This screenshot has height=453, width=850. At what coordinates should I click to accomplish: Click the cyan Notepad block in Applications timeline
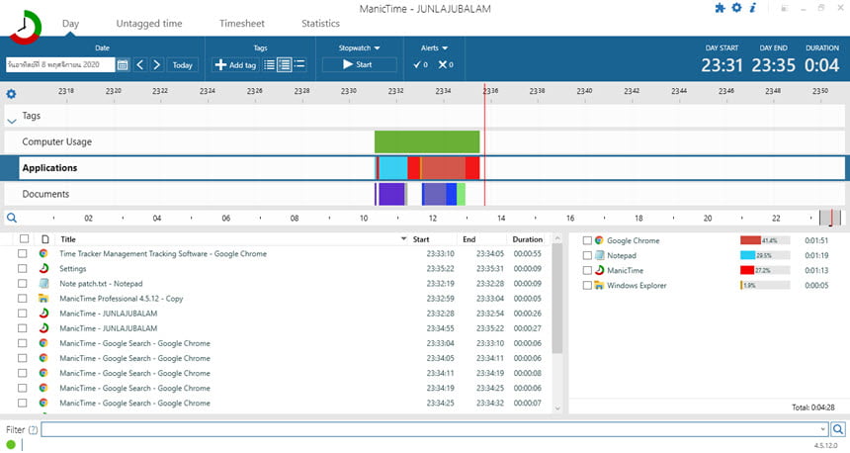393,168
